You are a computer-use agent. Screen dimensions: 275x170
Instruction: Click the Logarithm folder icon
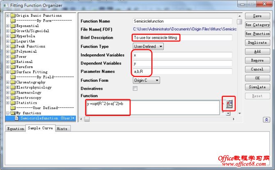tap(13, 41)
